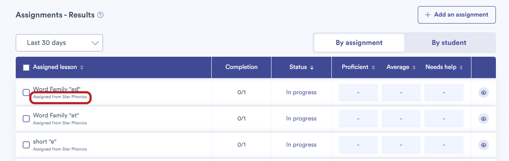Image resolution: width=509 pixels, height=161 pixels.
Task: Sort by the Average column
Action: tap(414, 68)
